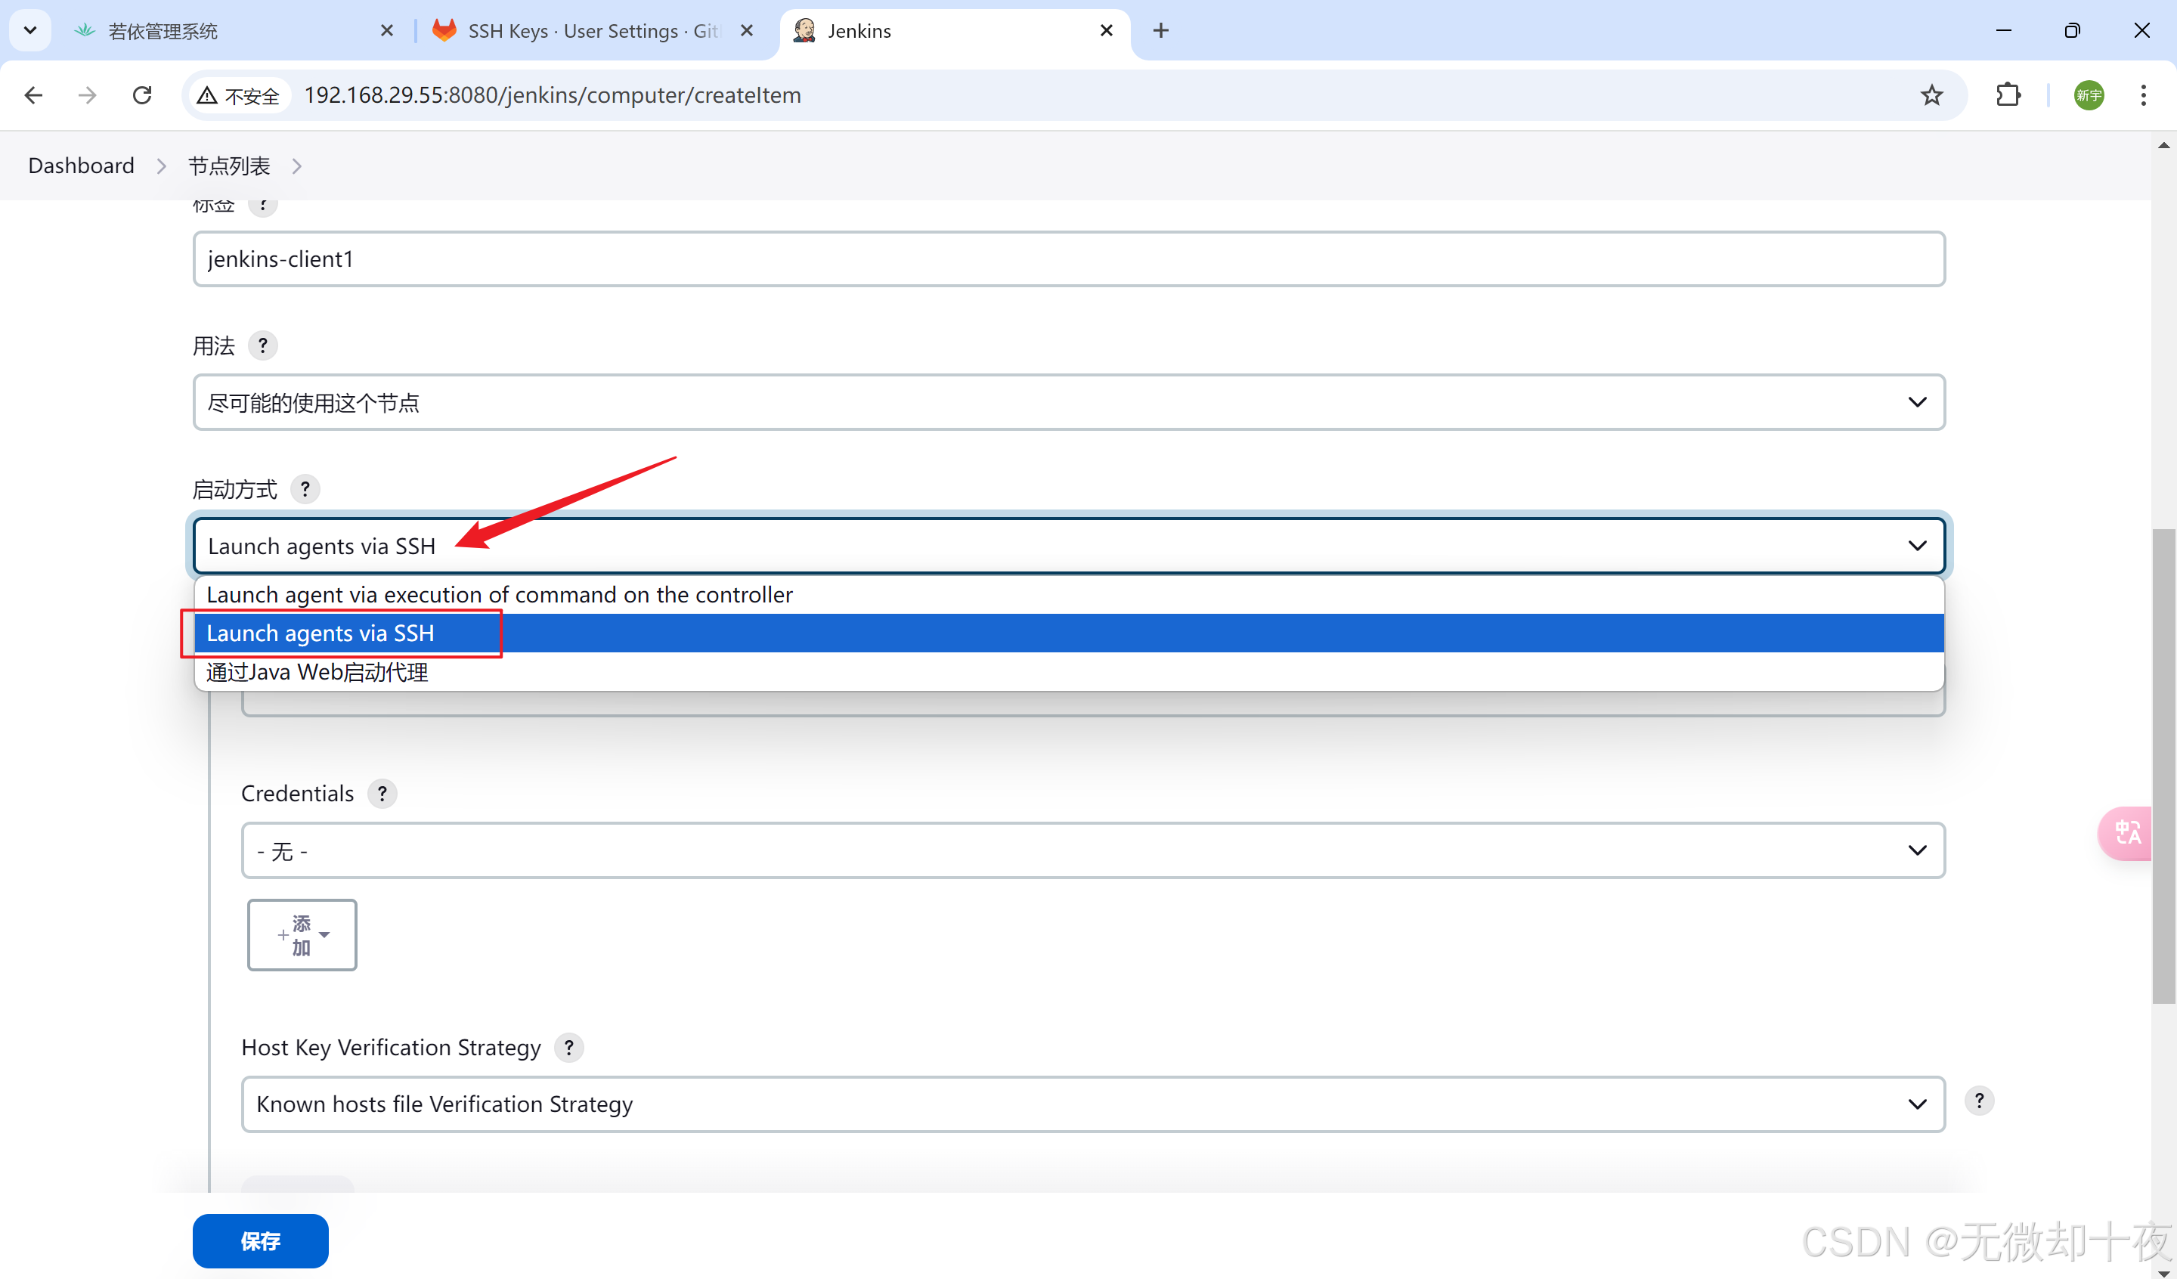
Task: Open help for Credentials field
Action: [x=382, y=793]
